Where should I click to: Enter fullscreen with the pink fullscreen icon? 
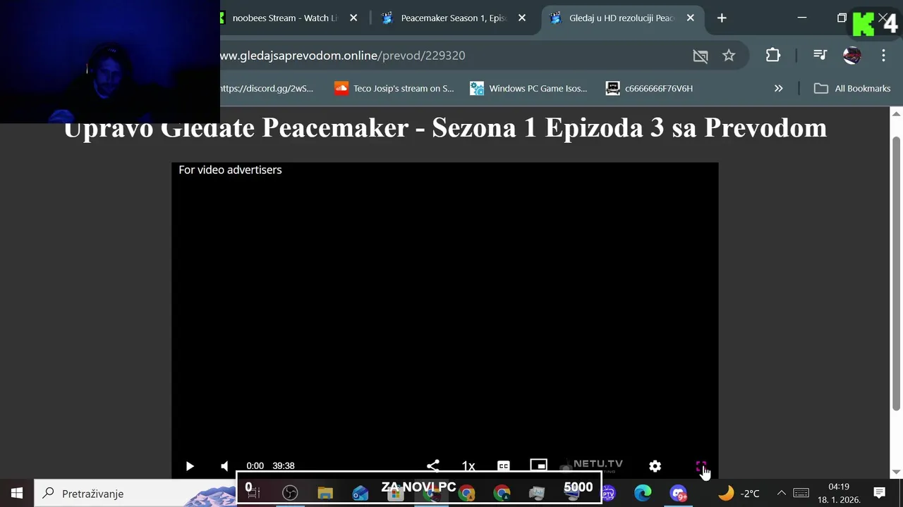click(x=701, y=466)
